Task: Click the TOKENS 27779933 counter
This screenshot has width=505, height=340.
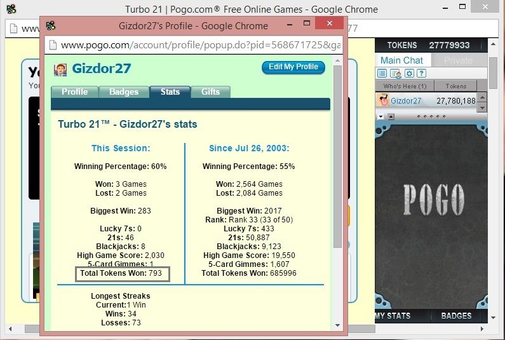Action: 428,45
